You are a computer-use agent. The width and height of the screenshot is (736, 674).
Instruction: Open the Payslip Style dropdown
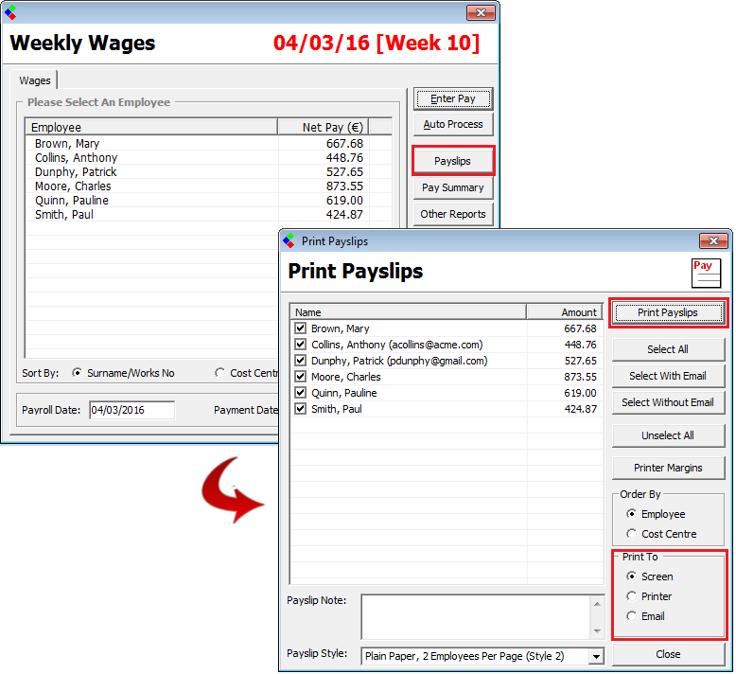(x=595, y=656)
